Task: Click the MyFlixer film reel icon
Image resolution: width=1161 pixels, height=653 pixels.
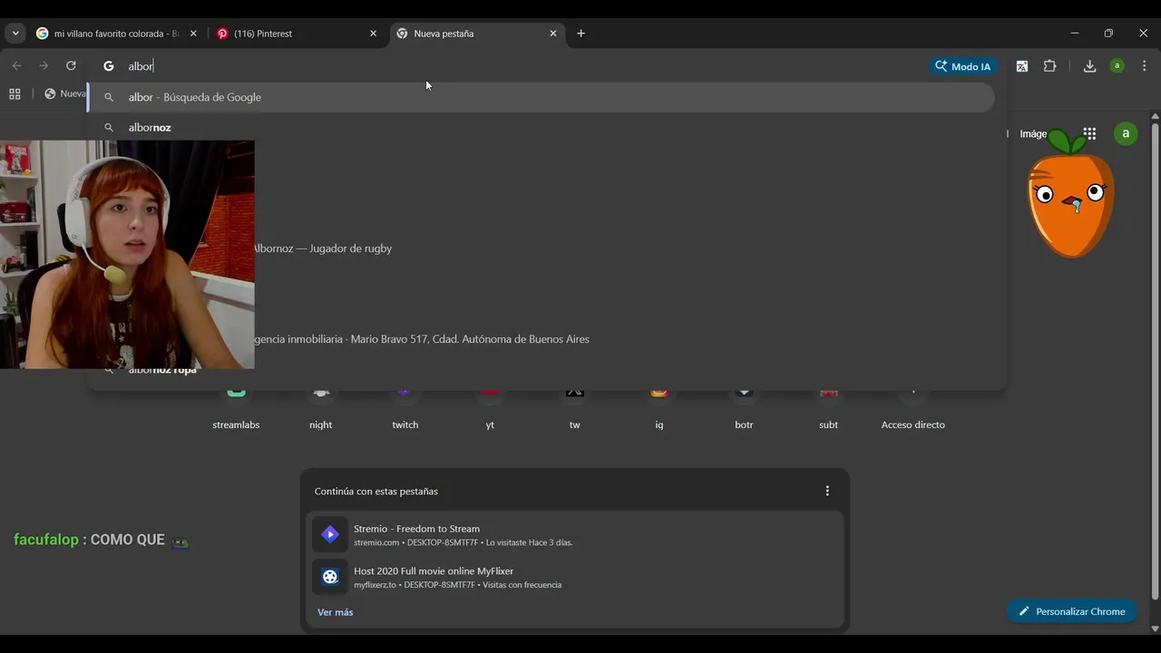Action: click(x=330, y=577)
